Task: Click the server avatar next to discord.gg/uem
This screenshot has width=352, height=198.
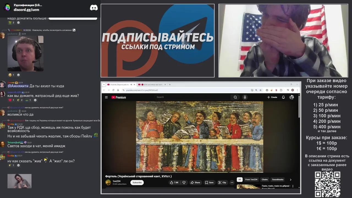Action: click(x=7, y=7)
